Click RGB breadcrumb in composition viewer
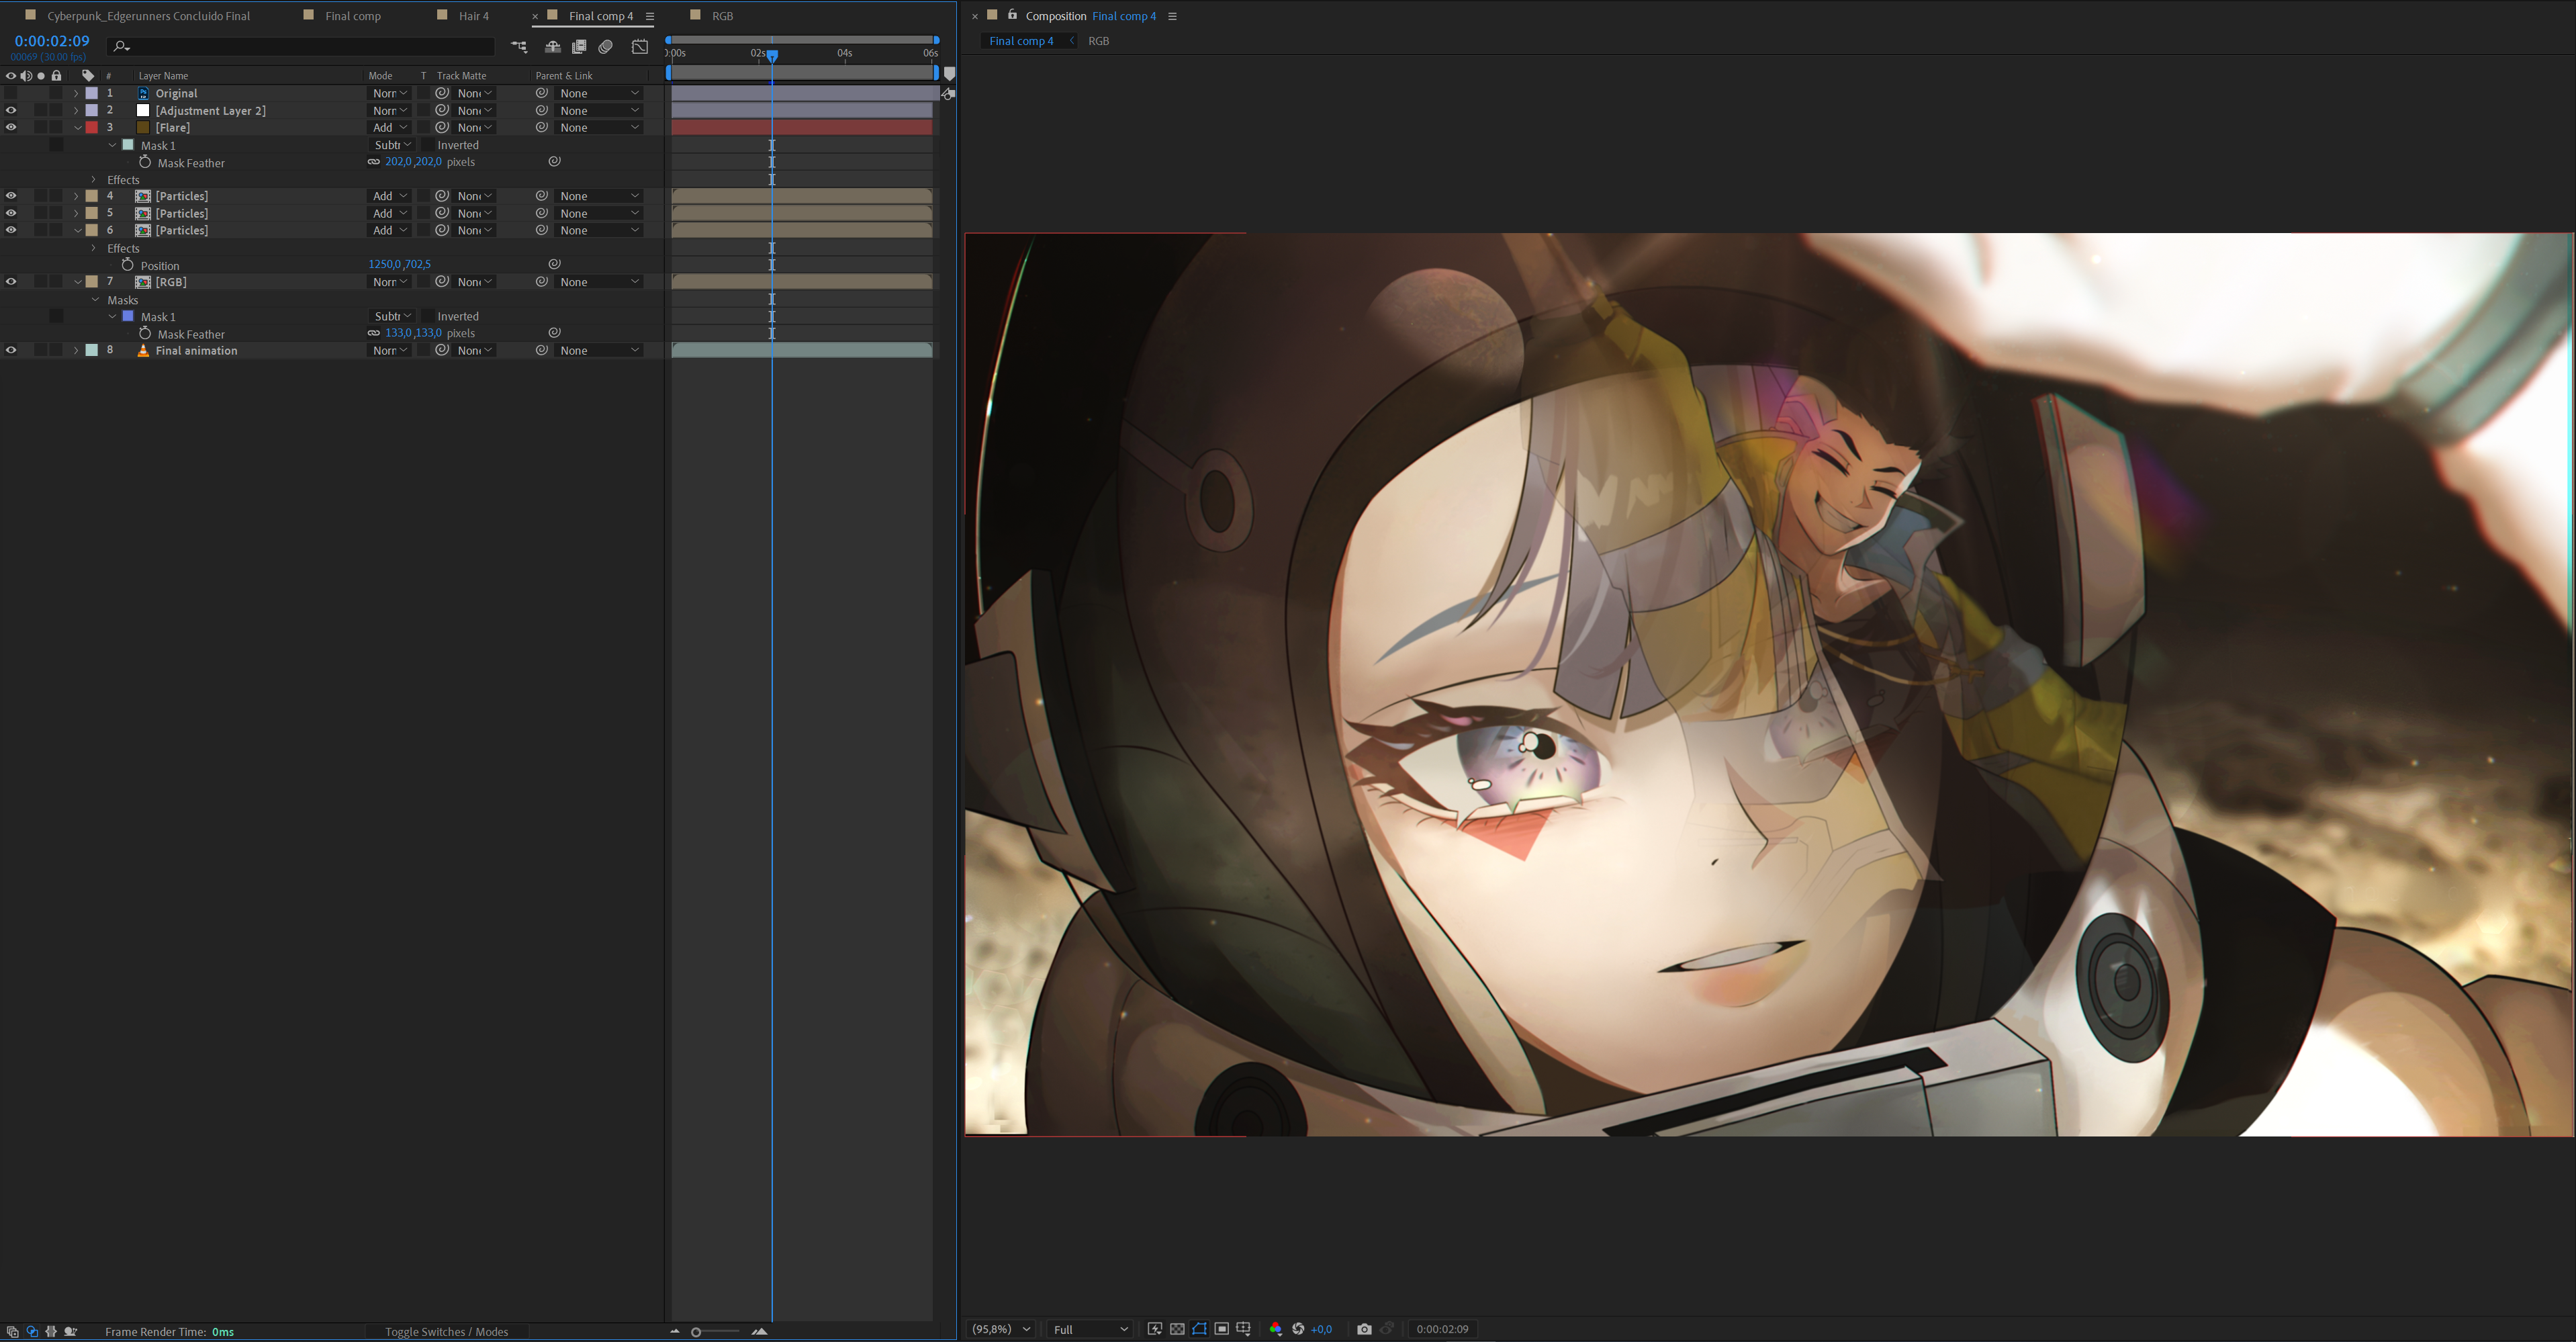The image size is (2576, 1342). tap(1098, 41)
